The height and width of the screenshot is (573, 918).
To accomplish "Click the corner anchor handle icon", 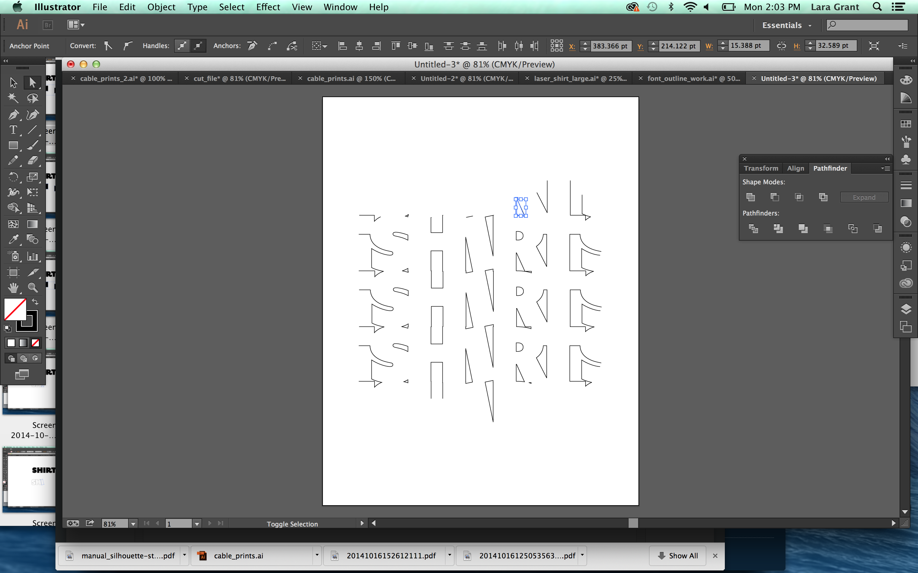I will pyautogui.click(x=108, y=45).
